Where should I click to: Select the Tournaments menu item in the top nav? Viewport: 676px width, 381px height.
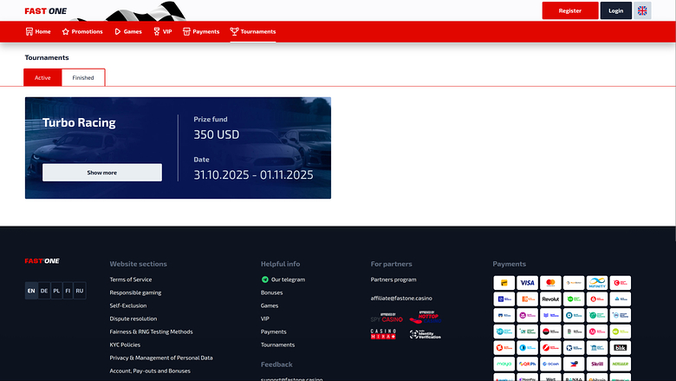[253, 31]
